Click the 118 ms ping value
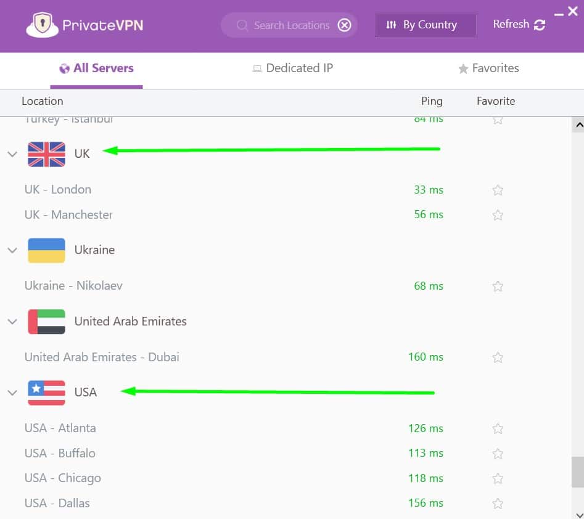Screen dimensions: 584x519 pyautogui.click(x=426, y=478)
